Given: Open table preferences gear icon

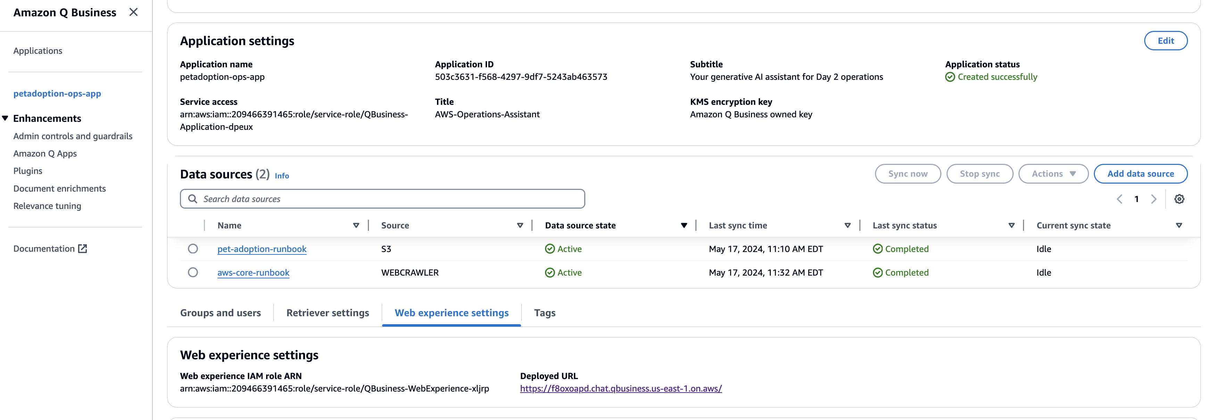Looking at the screenshot, I should 1179,199.
